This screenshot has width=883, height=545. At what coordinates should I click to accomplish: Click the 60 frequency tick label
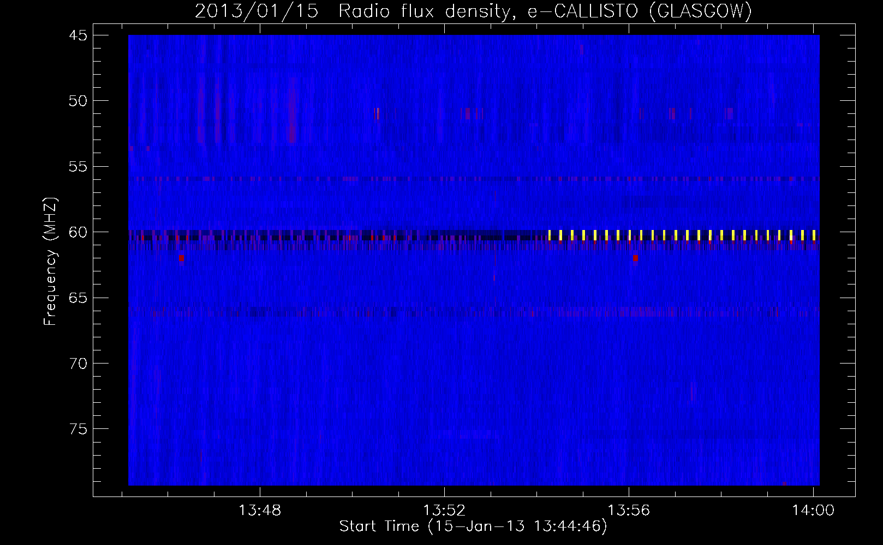pos(78,232)
